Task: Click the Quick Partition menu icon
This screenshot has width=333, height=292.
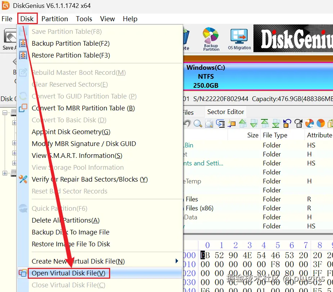Action: [23, 208]
